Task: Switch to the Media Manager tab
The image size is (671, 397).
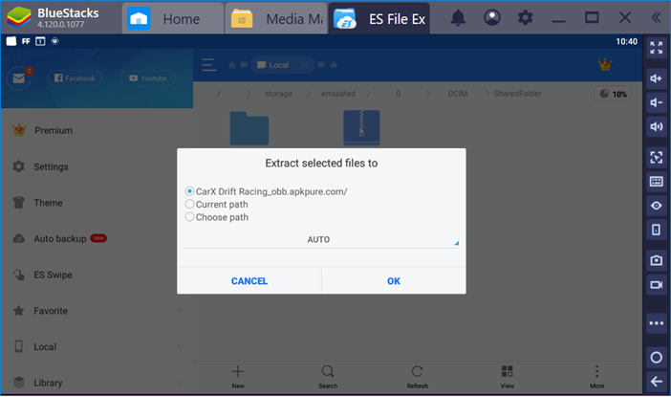Action: click(276, 18)
